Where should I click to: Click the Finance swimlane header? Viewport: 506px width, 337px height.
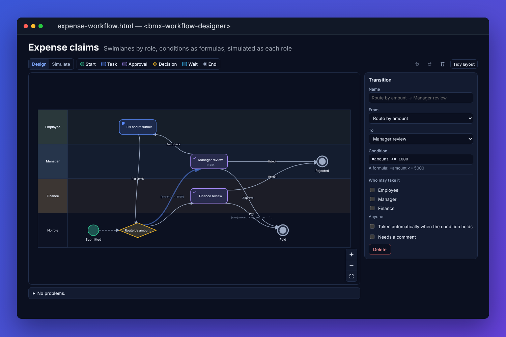(53, 196)
